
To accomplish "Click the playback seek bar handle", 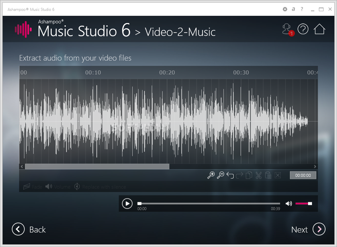I will coord(140,204).
